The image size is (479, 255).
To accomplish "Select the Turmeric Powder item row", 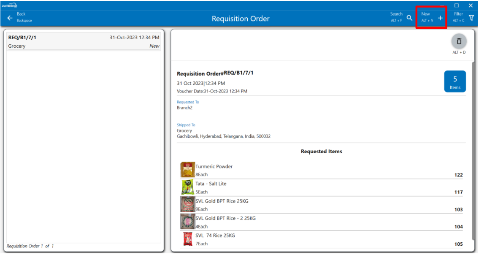I will pos(321,170).
